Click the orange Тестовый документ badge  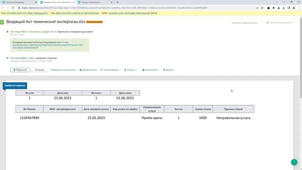(x=94, y=22)
